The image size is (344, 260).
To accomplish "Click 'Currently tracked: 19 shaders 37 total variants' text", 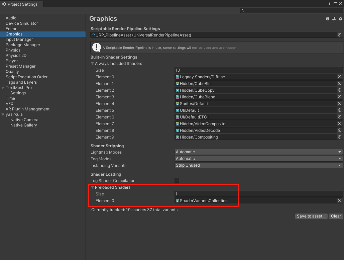I will point(134,210).
